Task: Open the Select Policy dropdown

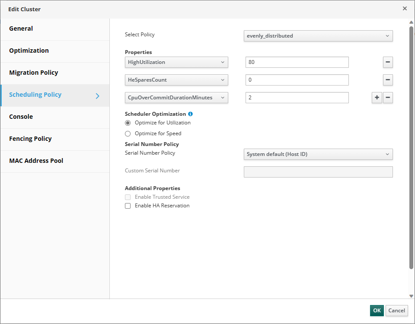Action: (318, 36)
